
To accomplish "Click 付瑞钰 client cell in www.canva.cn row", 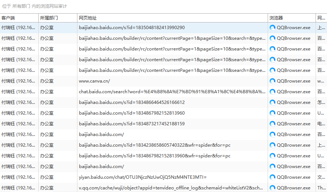I will (x=18, y=81).
